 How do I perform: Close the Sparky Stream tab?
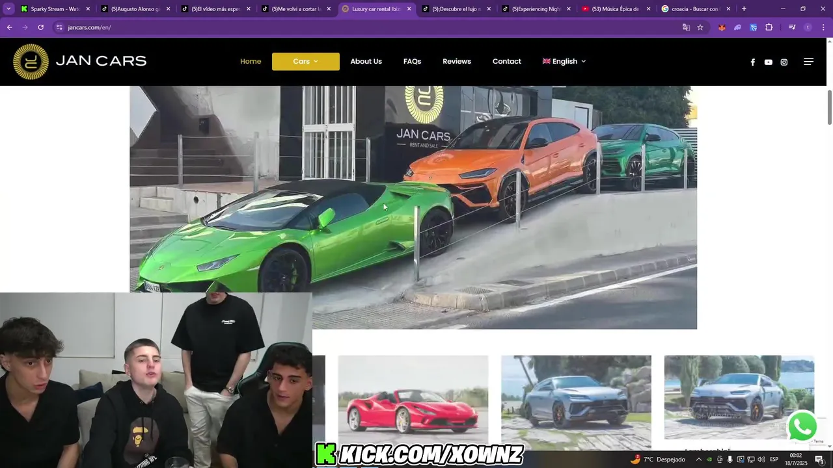pos(88,9)
